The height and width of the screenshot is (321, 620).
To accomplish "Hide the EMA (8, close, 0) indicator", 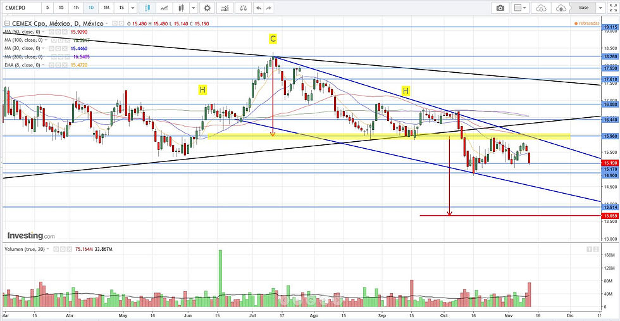I will (x=51, y=65).
